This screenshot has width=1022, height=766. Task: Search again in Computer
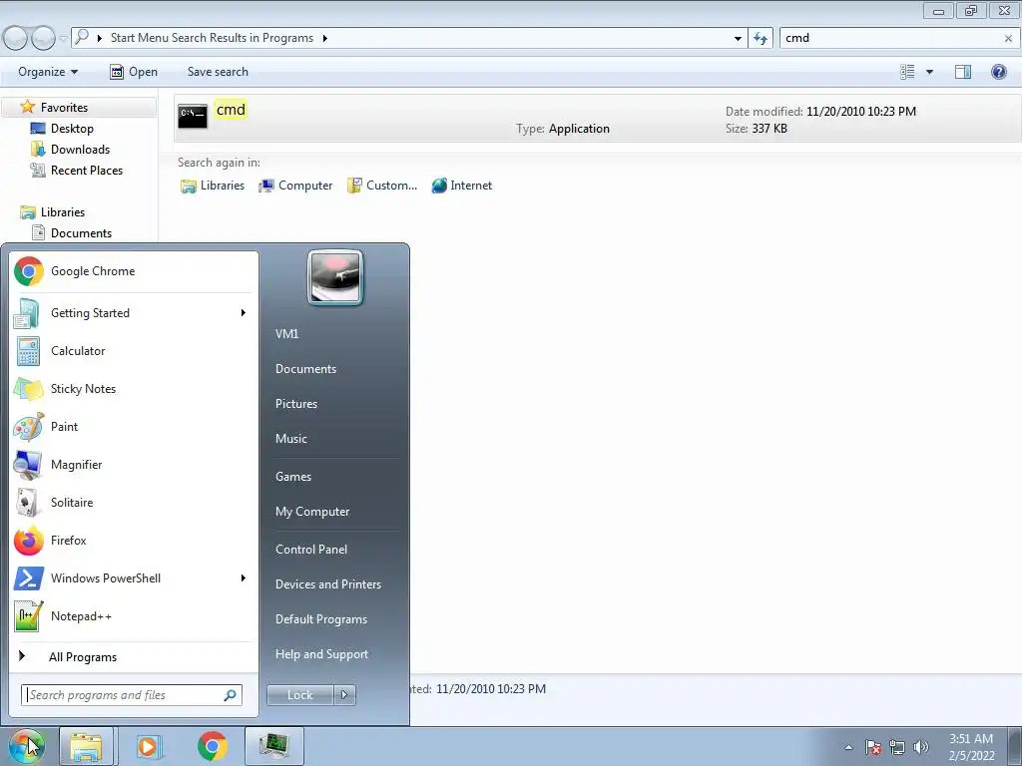click(295, 186)
